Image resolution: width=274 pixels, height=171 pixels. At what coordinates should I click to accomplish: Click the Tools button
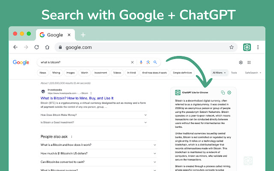[x=234, y=73]
